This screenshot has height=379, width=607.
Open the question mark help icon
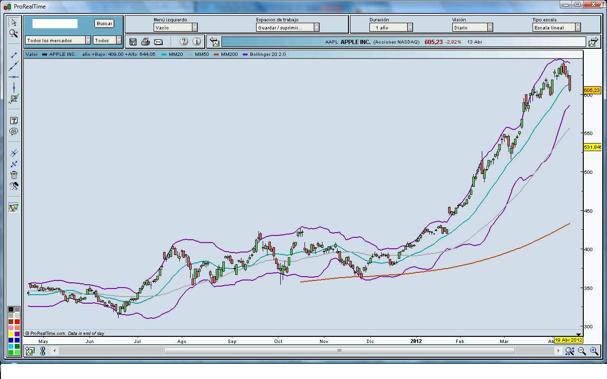[184, 42]
